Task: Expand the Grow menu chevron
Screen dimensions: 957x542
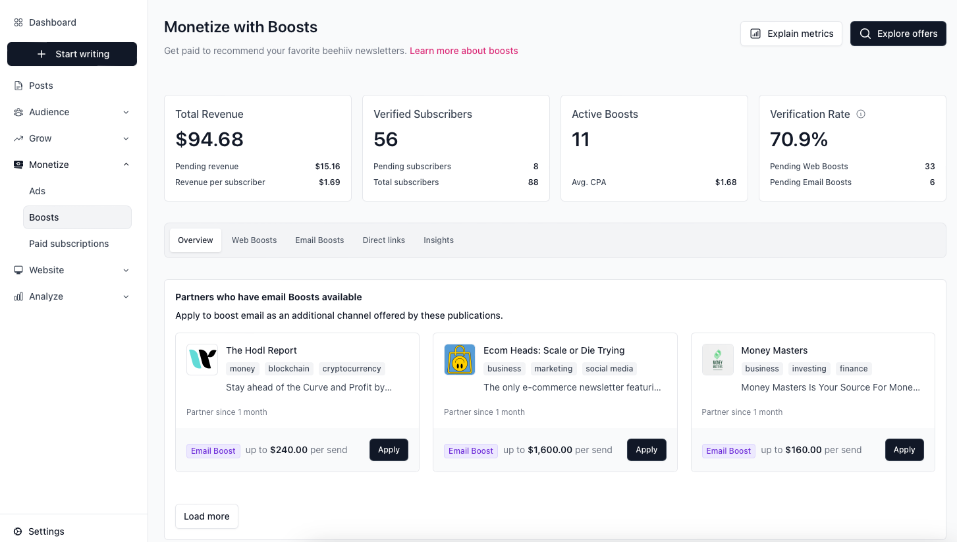Action: coord(126,138)
